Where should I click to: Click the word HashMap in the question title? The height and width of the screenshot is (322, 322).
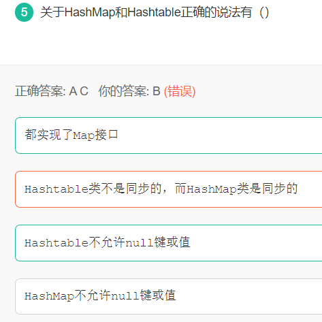click(x=90, y=12)
